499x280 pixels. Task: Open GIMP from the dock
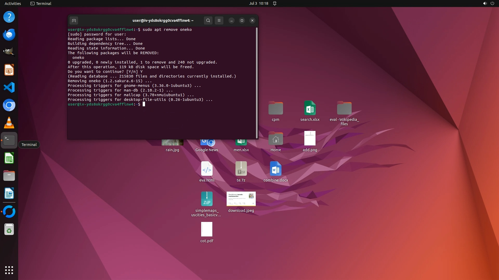coord(9,52)
